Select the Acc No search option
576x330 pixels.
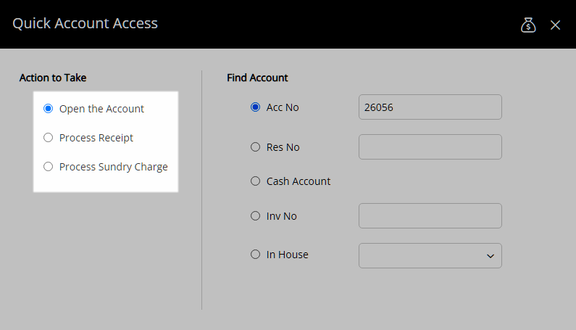click(255, 107)
